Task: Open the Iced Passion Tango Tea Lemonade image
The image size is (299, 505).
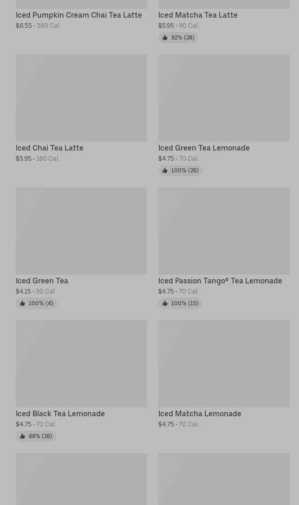Action: click(224, 231)
